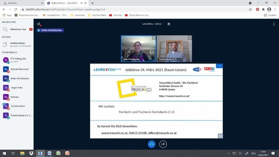Show hidden system tray icons
This screenshot has height=157, width=279.
pos(228,154)
